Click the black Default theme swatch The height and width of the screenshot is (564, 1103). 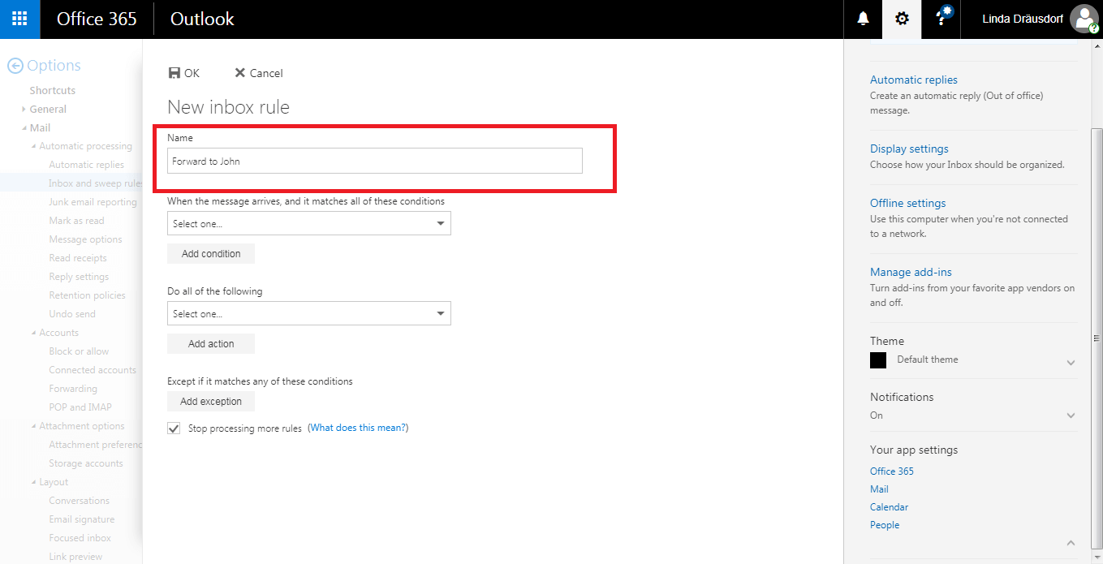point(878,360)
